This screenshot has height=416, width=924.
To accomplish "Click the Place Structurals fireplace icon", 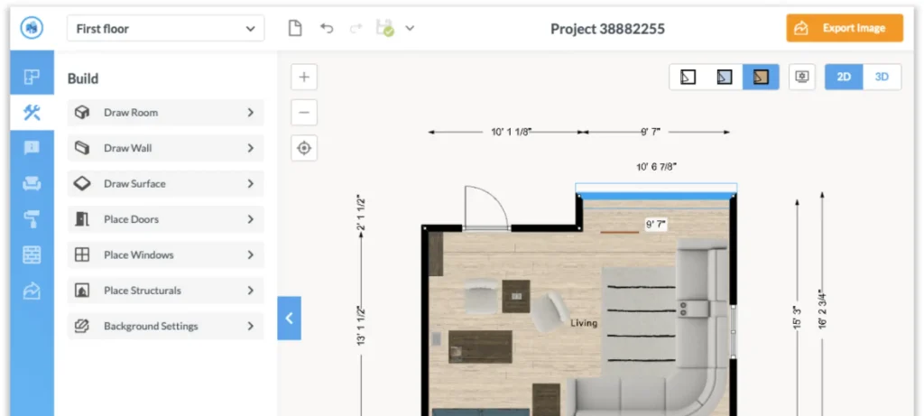I will click(x=82, y=291).
